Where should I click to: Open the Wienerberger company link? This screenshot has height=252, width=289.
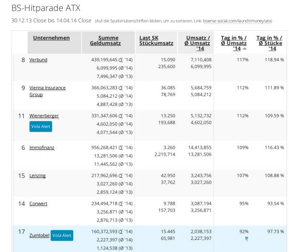pos(44,116)
